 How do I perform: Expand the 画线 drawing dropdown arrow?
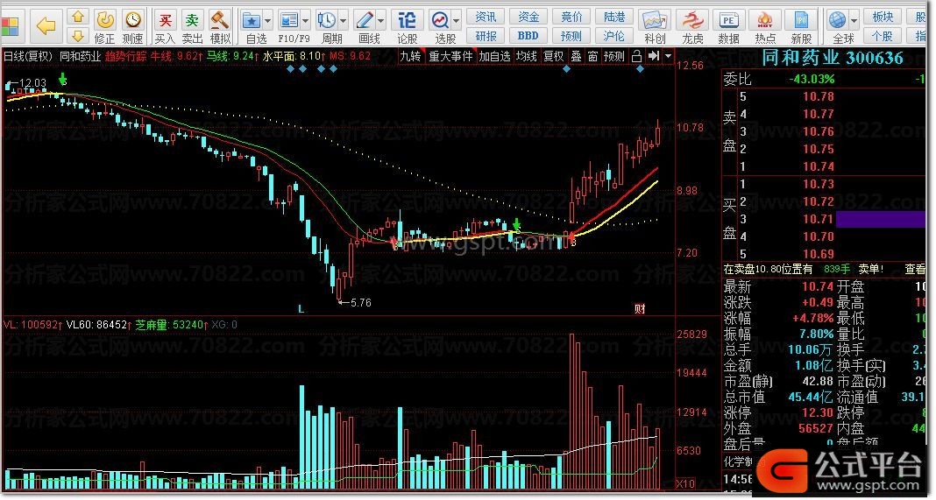click(x=380, y=22)
